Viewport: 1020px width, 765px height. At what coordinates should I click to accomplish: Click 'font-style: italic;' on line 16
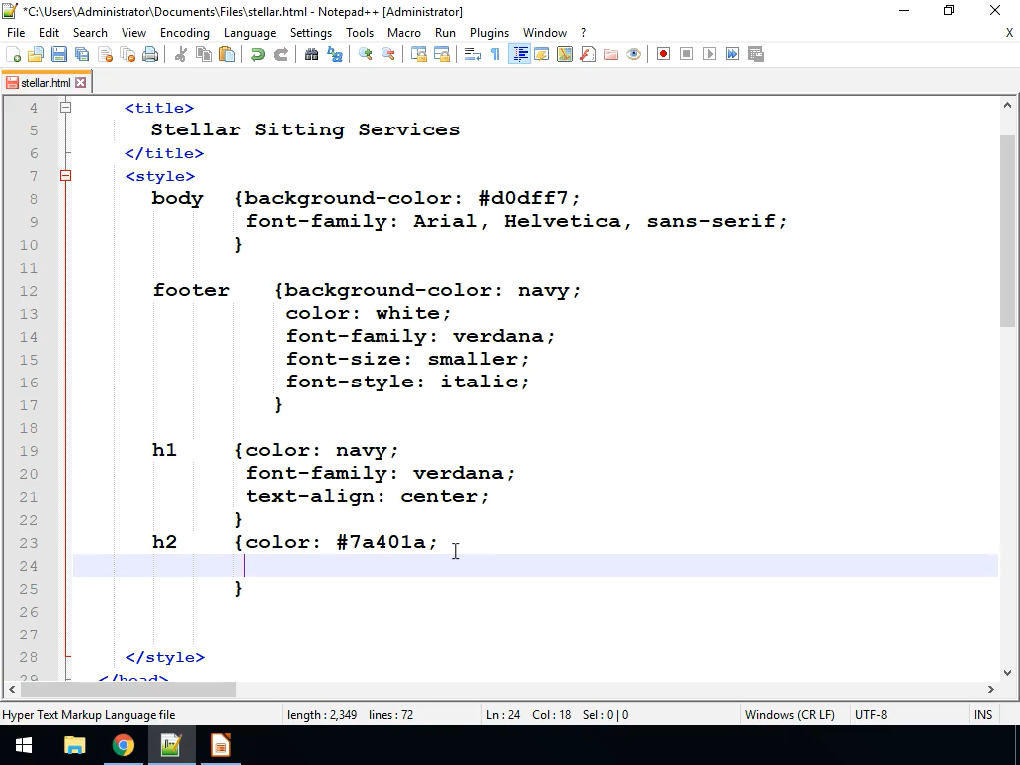click(407, 382)
